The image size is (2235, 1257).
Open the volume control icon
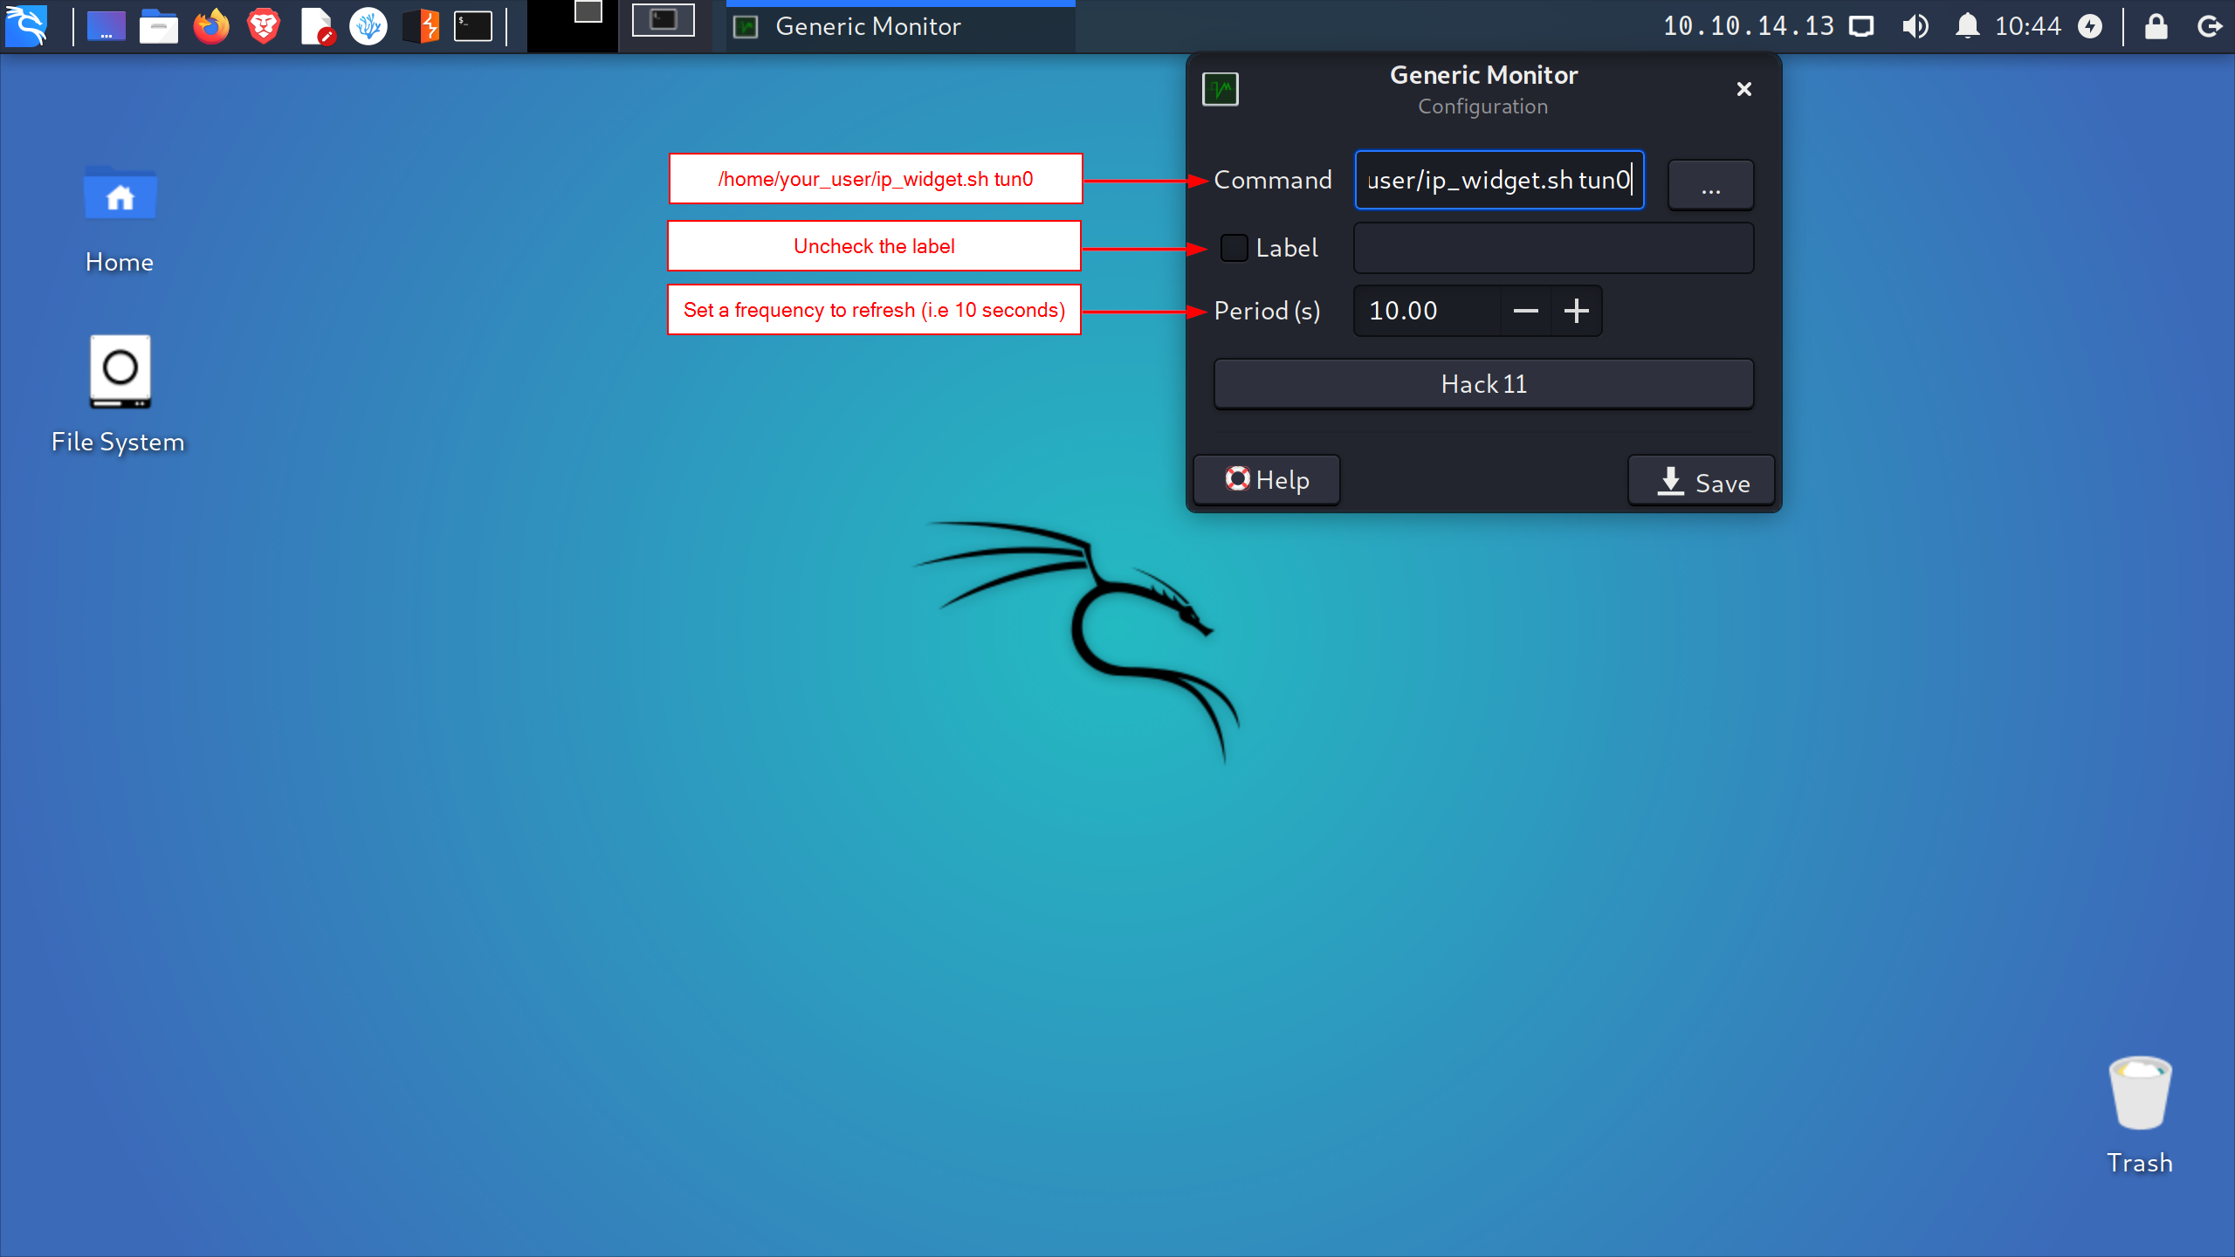tap(1915, 26)
